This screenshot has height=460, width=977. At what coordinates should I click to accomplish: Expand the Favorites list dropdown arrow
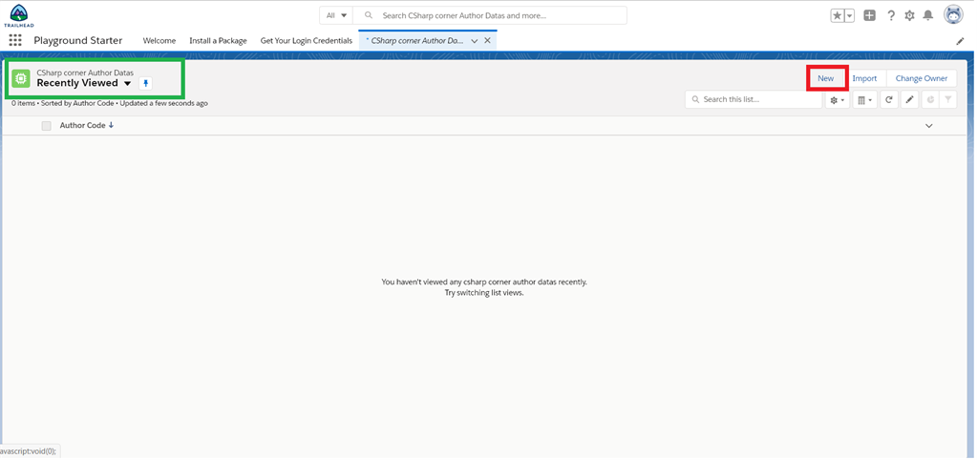pyautogui.click(x=850, y=15)
